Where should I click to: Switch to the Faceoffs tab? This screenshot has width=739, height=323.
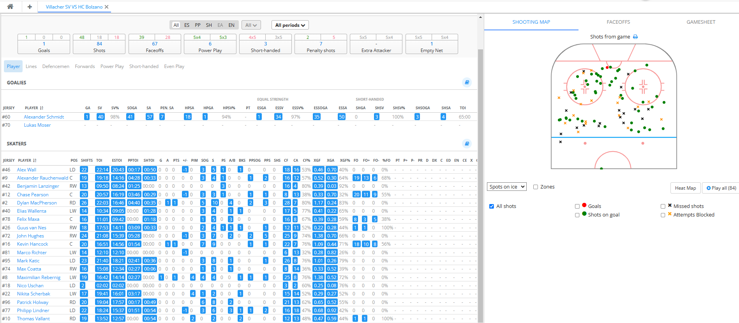[618, 22]
